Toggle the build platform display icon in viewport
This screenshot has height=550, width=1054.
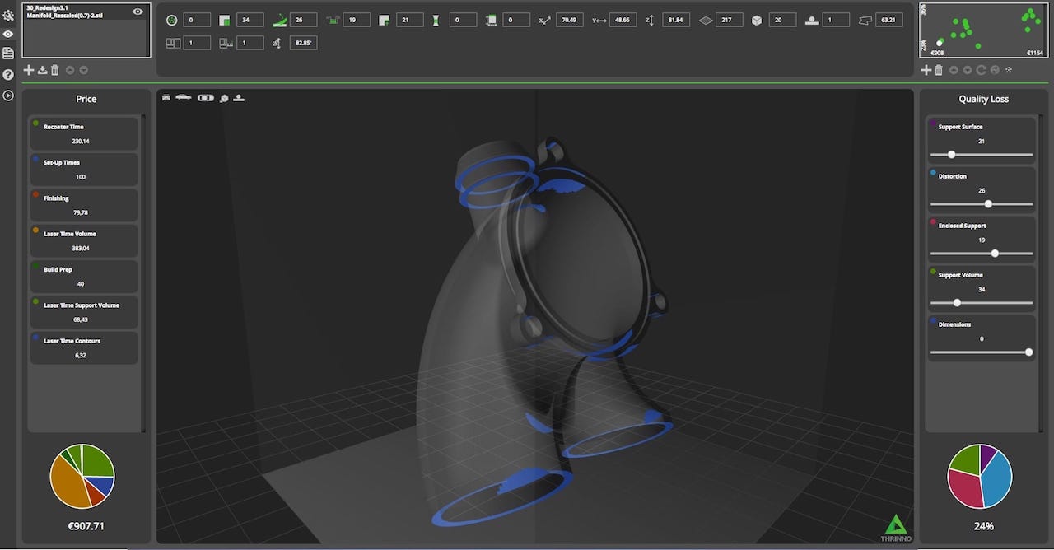tap(239, 98)
